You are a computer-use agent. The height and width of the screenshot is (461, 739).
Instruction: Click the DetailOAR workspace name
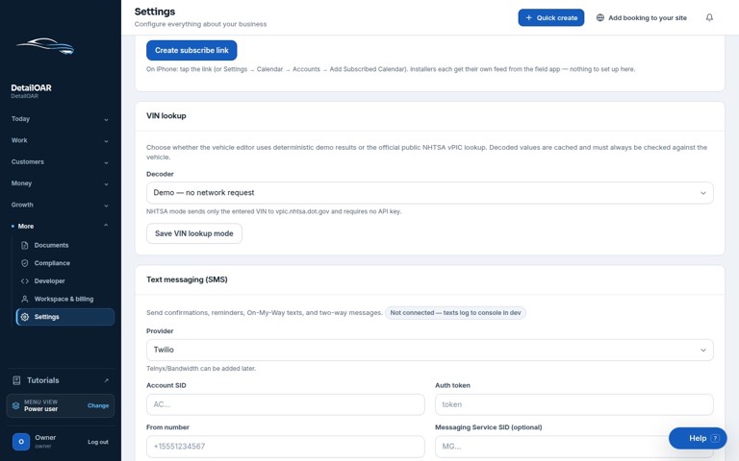[x=31, y=87]
